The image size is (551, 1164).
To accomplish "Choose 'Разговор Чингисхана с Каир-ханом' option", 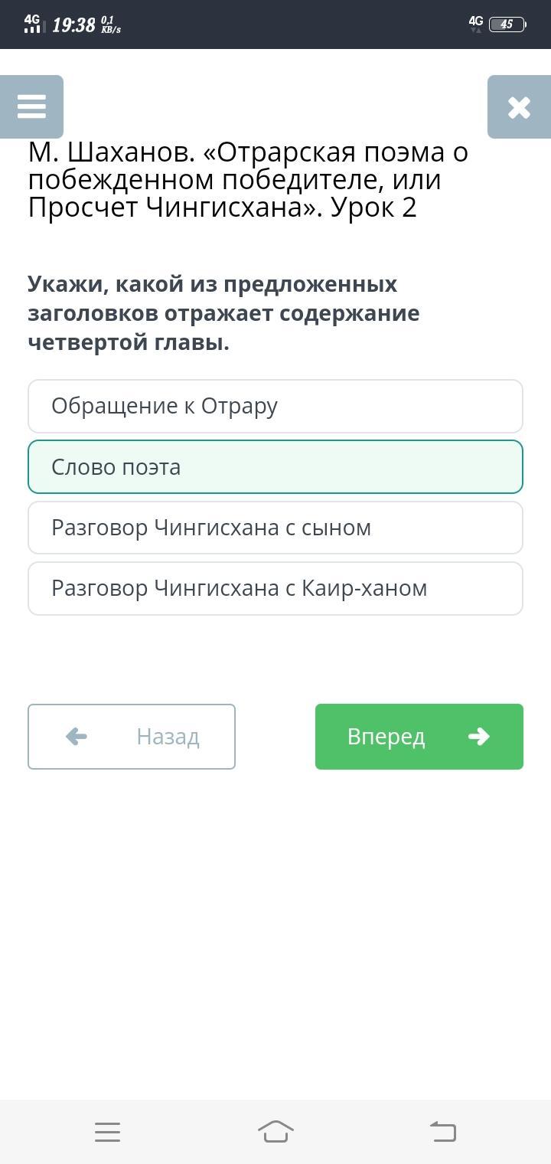I will coord(275,588).
